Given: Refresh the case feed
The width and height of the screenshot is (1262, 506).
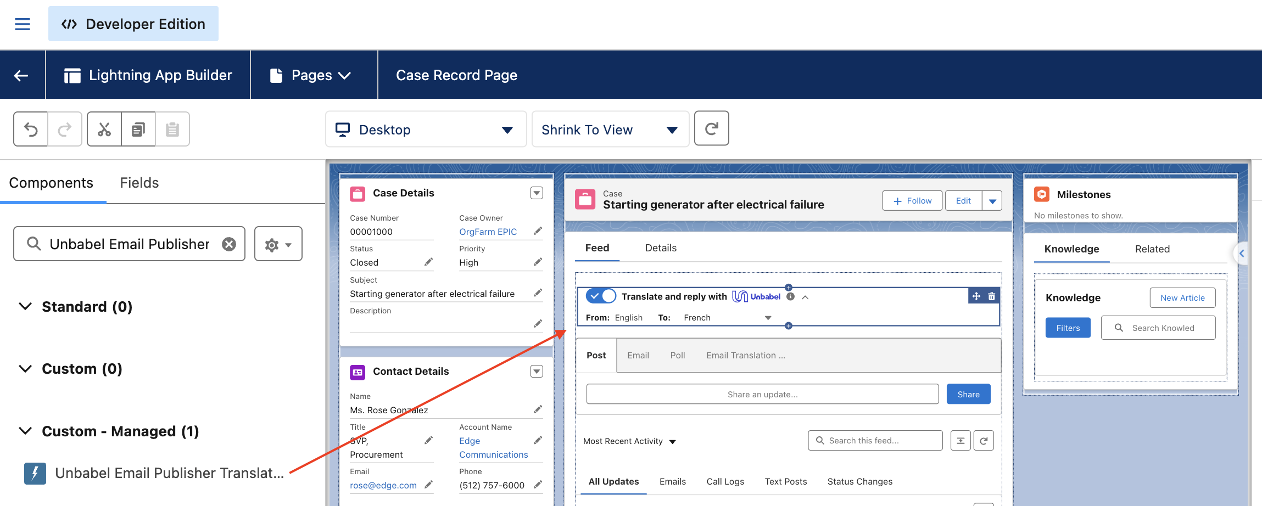Looking at the screenshot, I should coord(984,441).
